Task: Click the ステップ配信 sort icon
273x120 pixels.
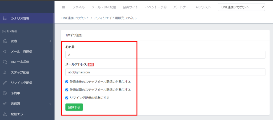Action: (x=5, y=72)
